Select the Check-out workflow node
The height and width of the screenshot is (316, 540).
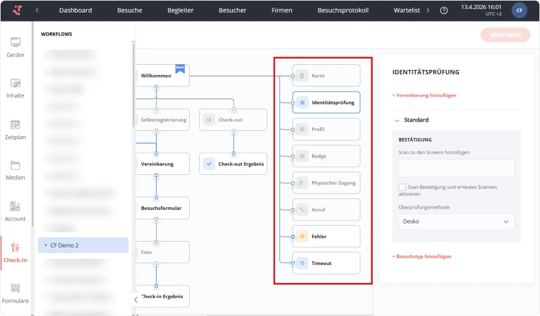[x=233, y=120]
